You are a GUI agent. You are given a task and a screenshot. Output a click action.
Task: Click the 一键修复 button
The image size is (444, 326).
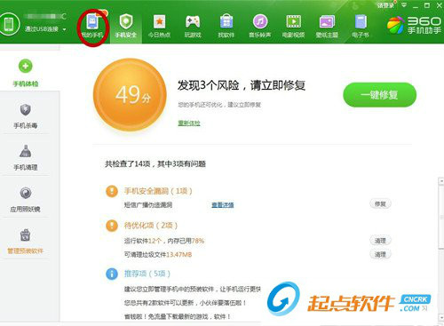click(x=379, y=95)
